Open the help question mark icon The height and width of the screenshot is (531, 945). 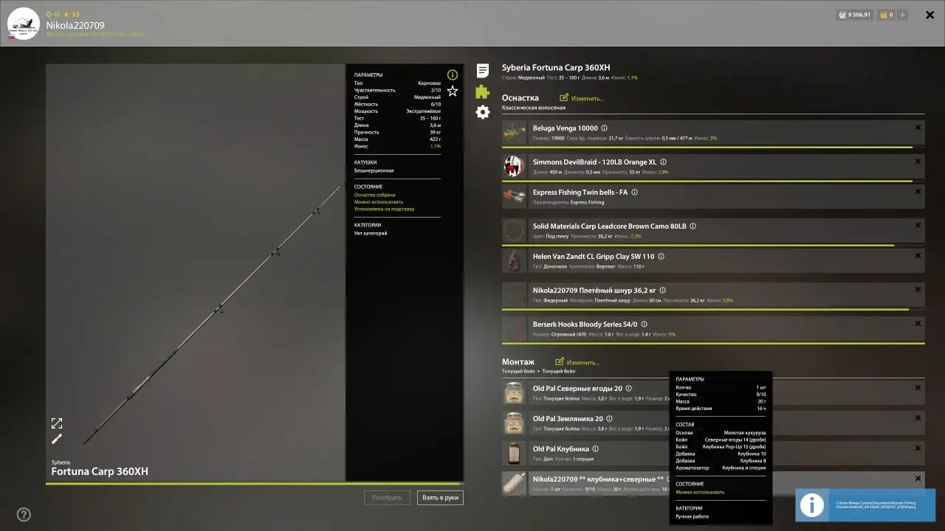pos(24,515)
